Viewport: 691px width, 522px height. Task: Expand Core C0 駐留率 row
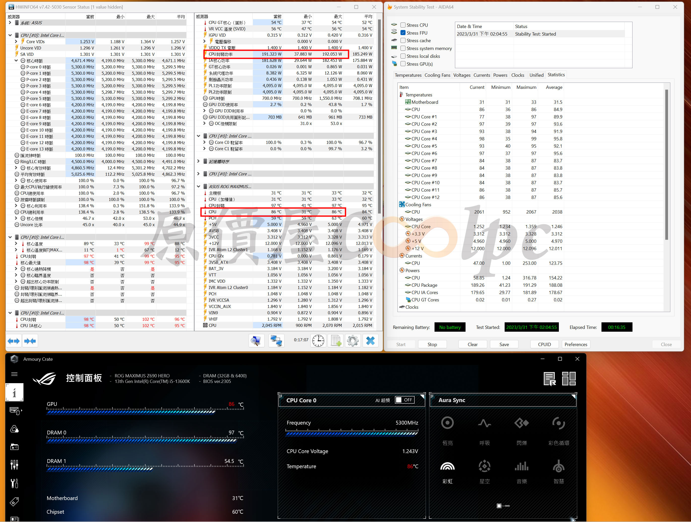(x=204, y=142)
